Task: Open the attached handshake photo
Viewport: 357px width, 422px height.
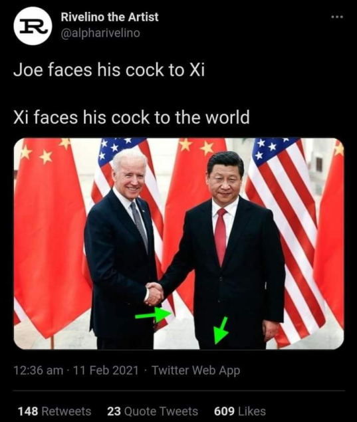Action: click(x=179, y=244)
